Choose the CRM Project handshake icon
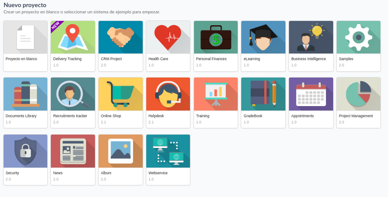Image resolution: width=388 pixels, height=197 pixels. pyautogui.click(x=120, y=37)
